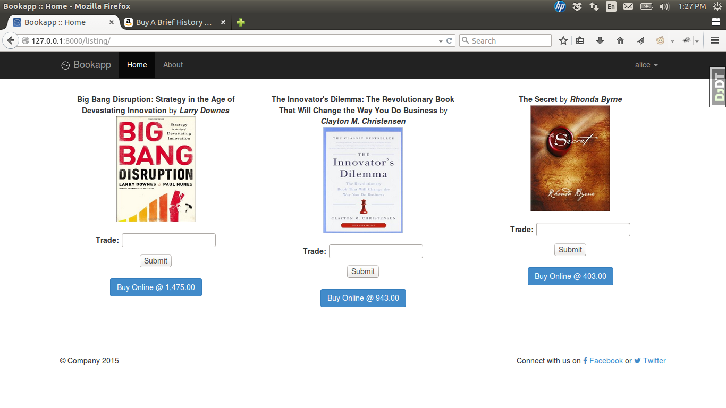
Task: Click The Secret book cover image
Action: coord(570,158)
